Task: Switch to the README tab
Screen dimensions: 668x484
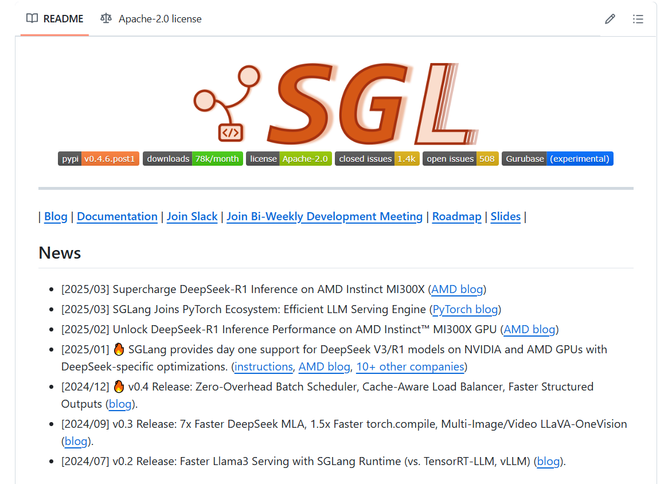Action: pos(54,19)
